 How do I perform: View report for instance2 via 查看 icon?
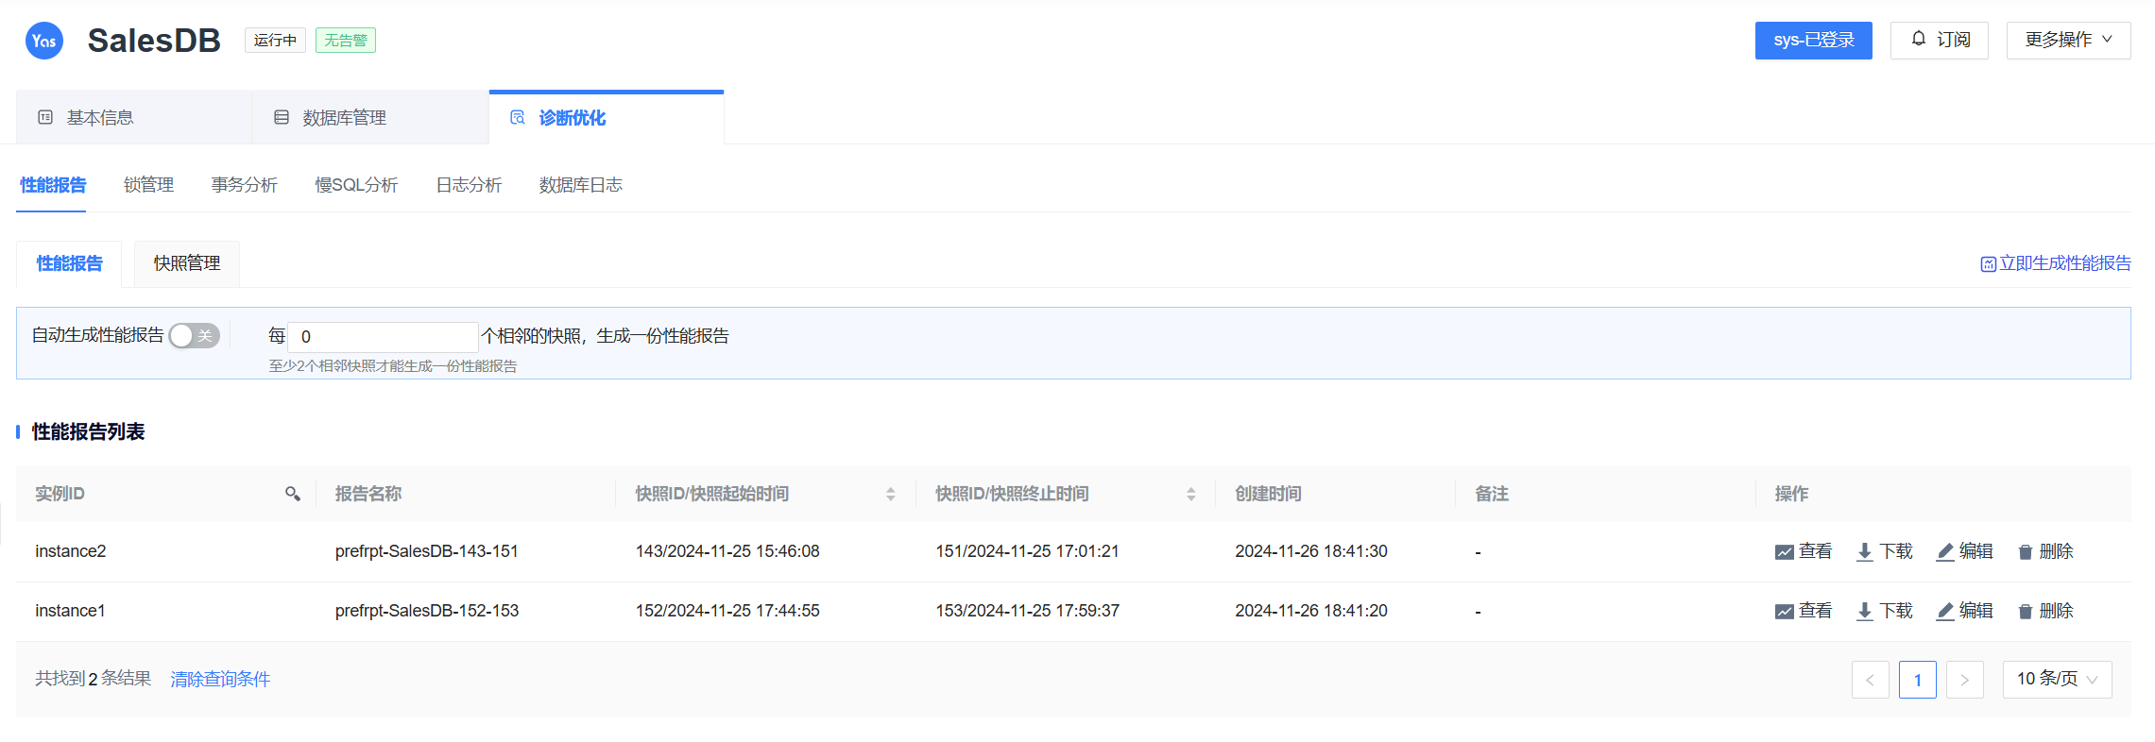click(1803, 551)
